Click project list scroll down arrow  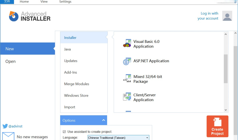click(x=226, y=110)
